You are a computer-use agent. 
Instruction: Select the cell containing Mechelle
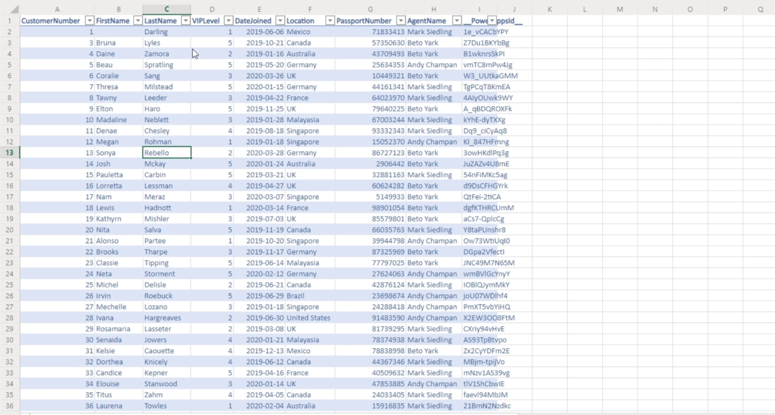119,307
